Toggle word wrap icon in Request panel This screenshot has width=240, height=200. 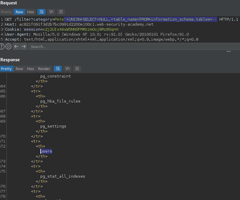coord(41,12)
